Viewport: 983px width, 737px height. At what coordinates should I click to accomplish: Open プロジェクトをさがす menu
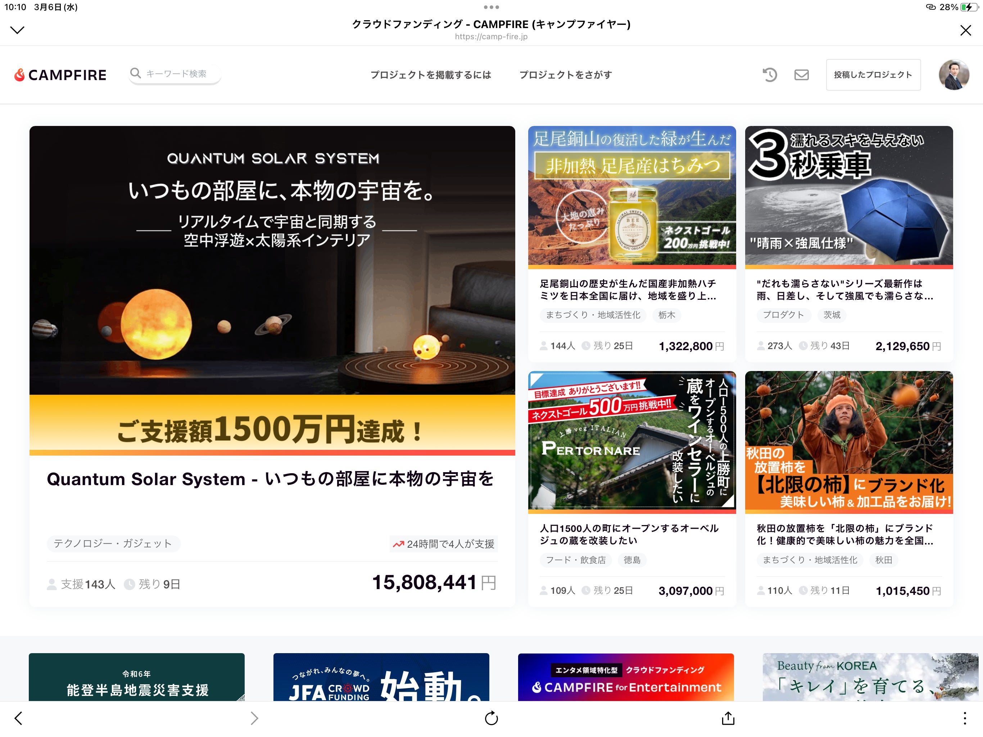pos(565,75)
